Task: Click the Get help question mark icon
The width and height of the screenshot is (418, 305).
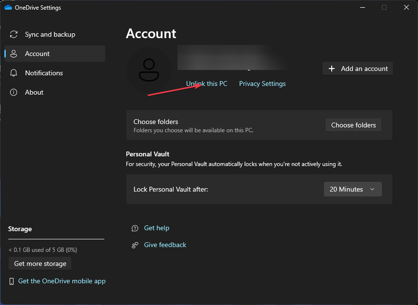Action: pyautogui.click(x=135, y=228)
